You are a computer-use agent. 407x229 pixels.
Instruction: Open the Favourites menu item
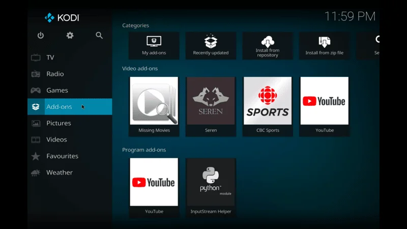pos(70,156)
